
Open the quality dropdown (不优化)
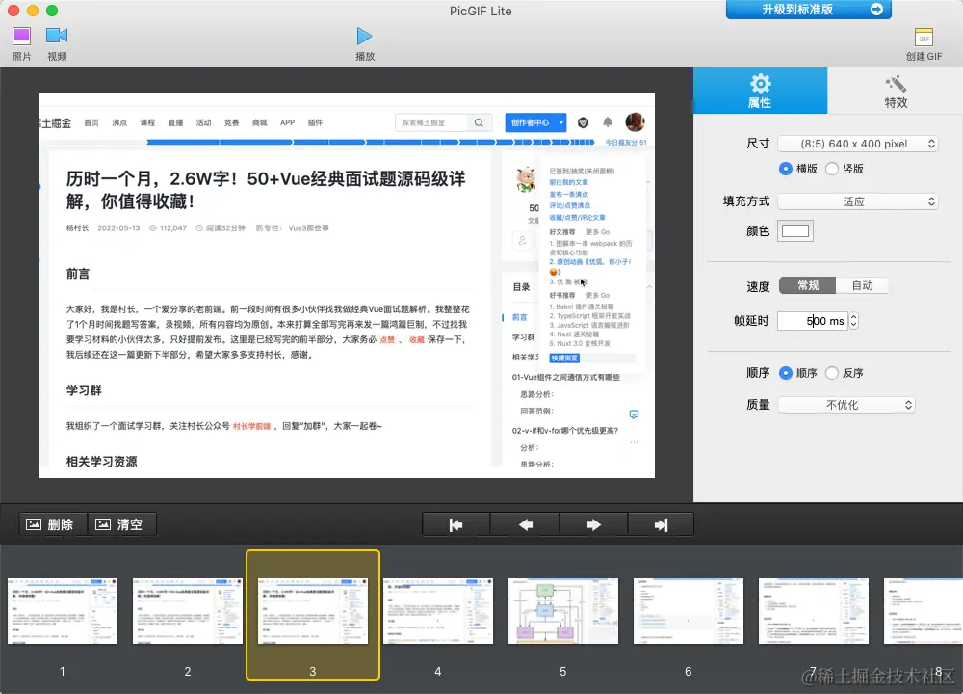[846, 405]
